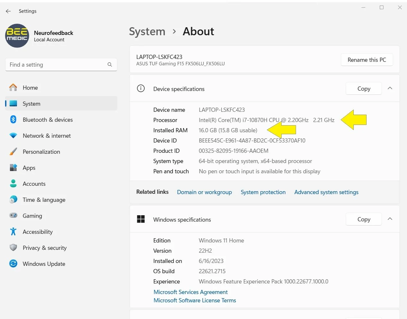Click the Accessibility figure icon
The height and width of the screenshot is (319, 407).
(x=13, y=232)
